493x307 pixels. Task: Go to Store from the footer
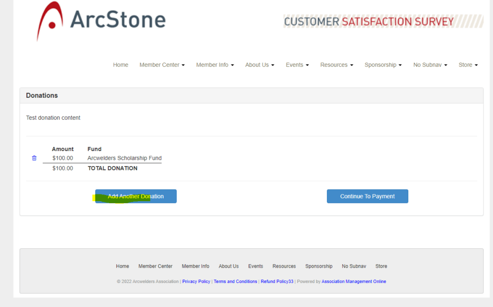381,266
